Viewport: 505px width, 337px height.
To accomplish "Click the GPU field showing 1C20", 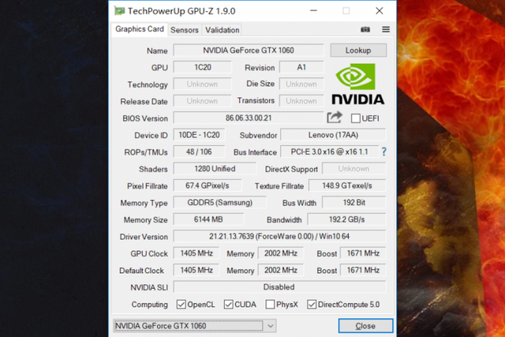I will coord(203,67).
